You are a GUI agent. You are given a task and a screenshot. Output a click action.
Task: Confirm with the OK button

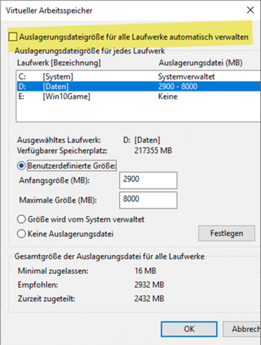click(x=189, y=329)
